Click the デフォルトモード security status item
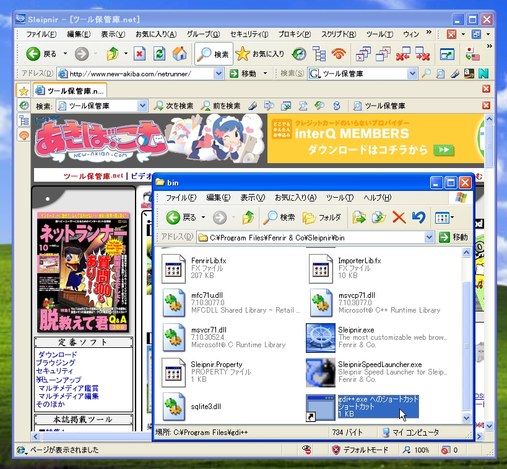This screenshot has height=469, width=507. pos(360,450)
